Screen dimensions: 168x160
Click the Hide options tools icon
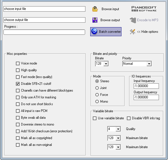(x=133, y=32)
